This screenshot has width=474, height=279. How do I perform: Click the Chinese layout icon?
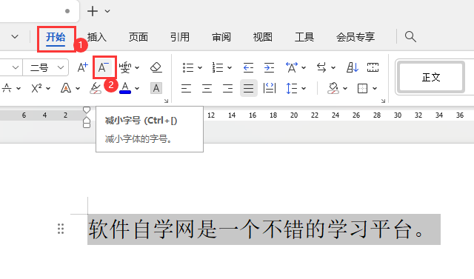pos(292,67)
